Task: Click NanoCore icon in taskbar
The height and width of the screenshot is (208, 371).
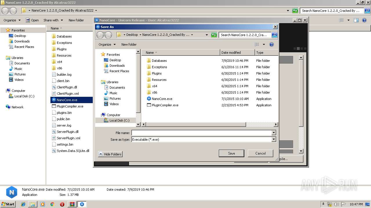Action: click(82, 204)
